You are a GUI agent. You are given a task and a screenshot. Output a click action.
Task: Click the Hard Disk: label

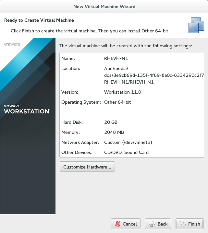pyautogui.click(x=72, y=122)
